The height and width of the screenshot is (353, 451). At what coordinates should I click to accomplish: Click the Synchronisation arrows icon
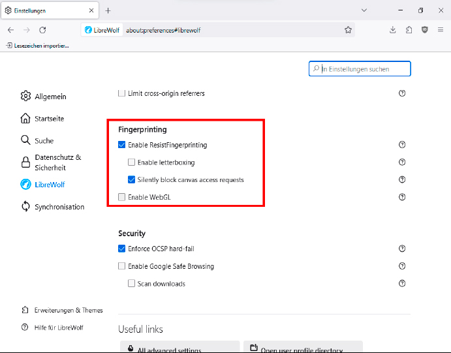pyautogui.click(x=25, y=206)
